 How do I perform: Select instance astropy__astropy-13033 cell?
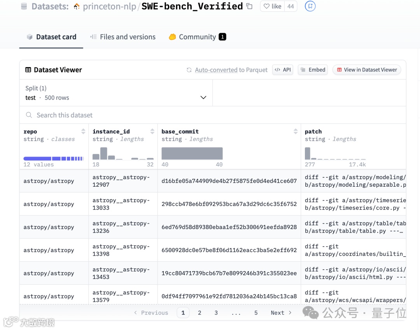[123, 204]
